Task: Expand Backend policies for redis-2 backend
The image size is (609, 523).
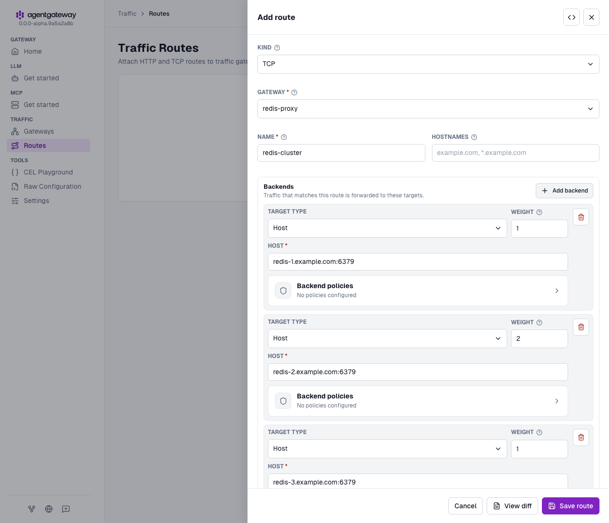Action: pos(418,401)
